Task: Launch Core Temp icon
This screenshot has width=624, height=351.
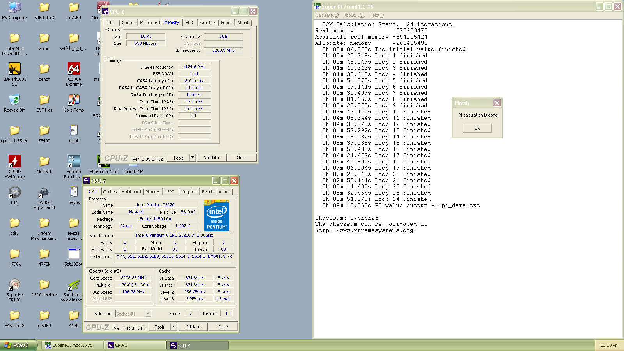Action: 74,103
